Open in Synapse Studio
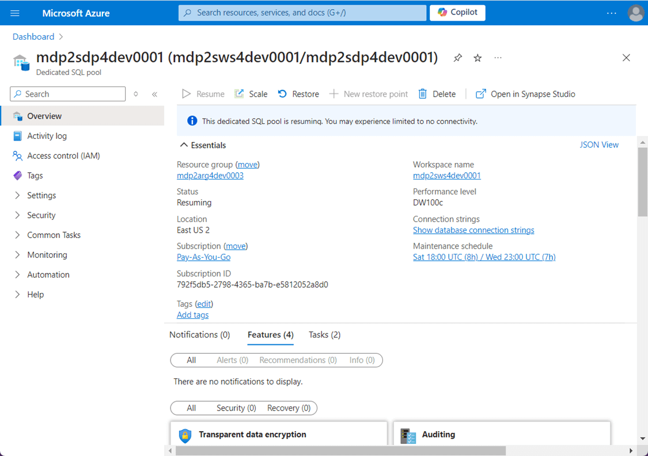The width and height of the screenshot is (648, 456). click(525, 94)
